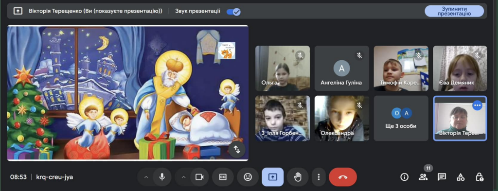Leave the call with red button

tap(343, 177)
